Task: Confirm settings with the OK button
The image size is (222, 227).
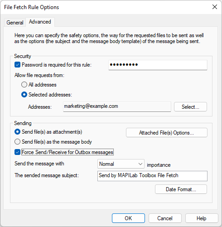Action: (x=128, y=218)
